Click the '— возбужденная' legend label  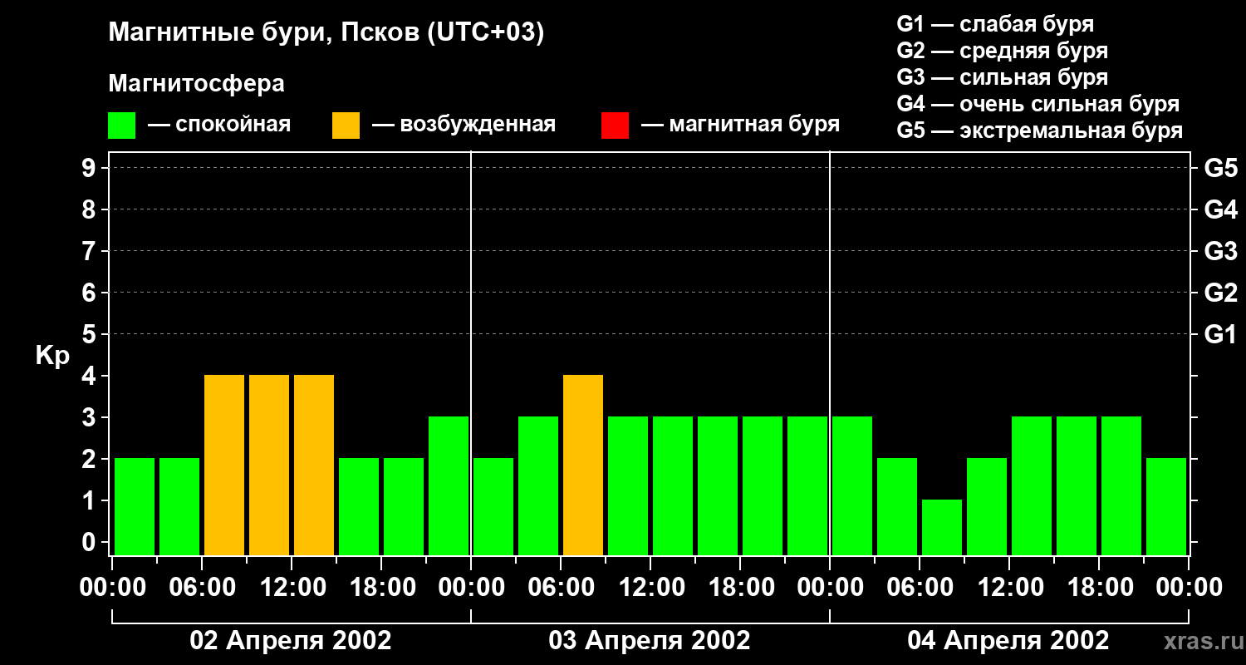pos(464,125)
